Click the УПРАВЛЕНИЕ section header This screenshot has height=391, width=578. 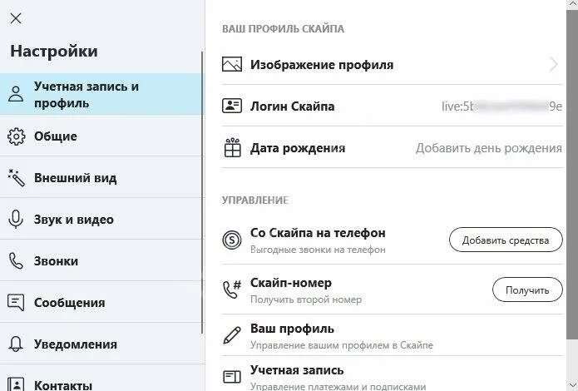(255, 200)
